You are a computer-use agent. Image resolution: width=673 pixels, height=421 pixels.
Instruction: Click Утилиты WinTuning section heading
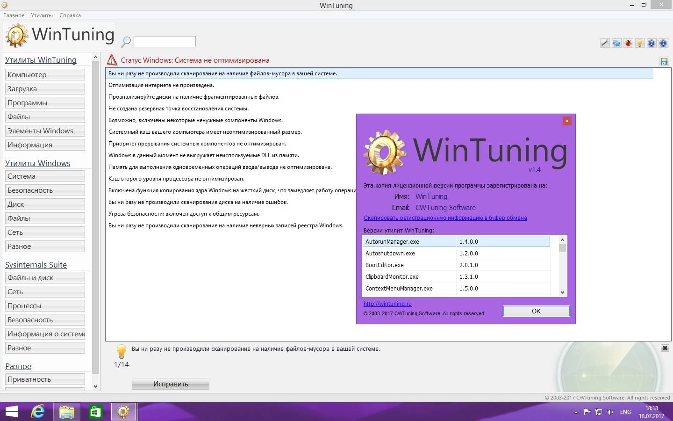click(x=41, y=60)
